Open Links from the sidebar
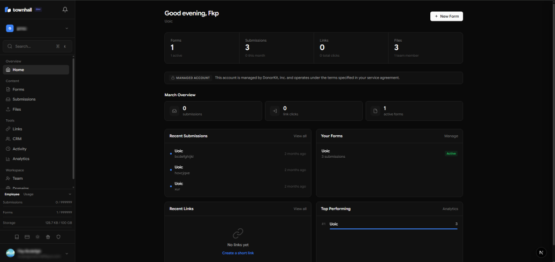 [36, 129]
